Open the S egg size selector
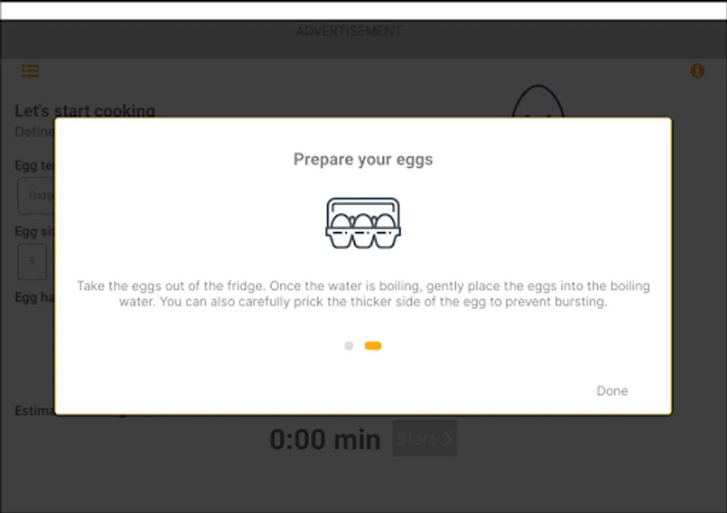 [x=32, y=261]
